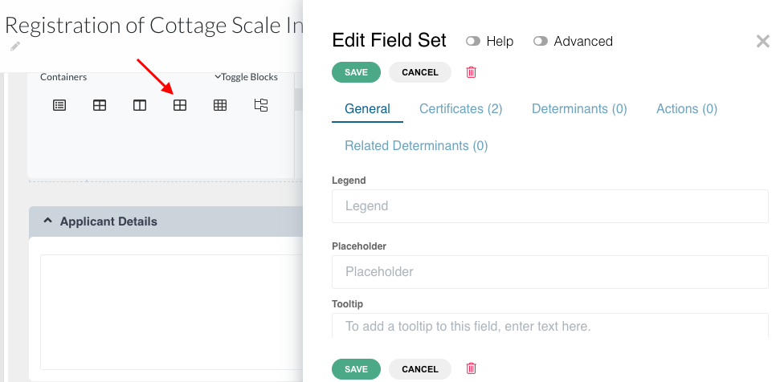The width and height of the screenshot is (776, 382).
Task: Open the Determinants (0) tab
Action: [579, 108]
